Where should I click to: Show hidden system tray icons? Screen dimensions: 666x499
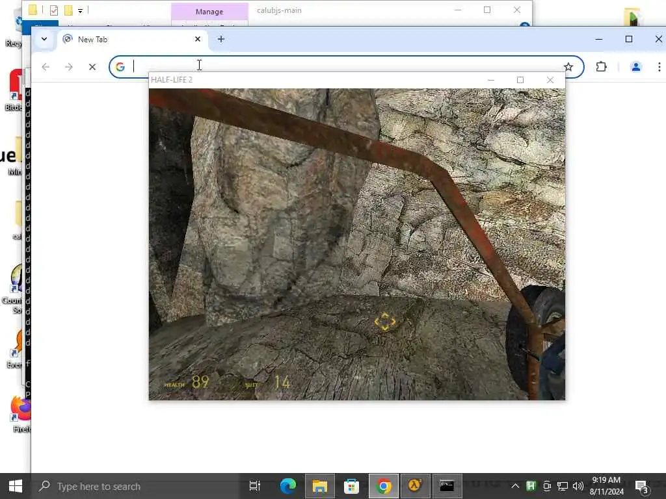coord(515,486)
